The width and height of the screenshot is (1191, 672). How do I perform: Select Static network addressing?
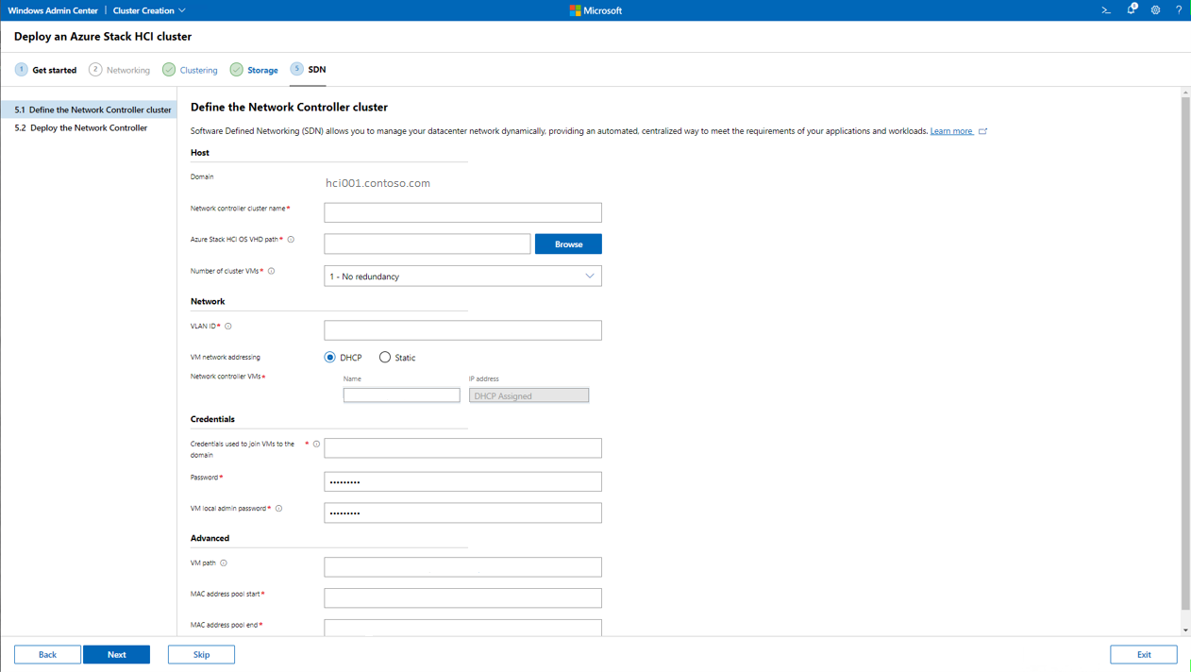[385, 358]
